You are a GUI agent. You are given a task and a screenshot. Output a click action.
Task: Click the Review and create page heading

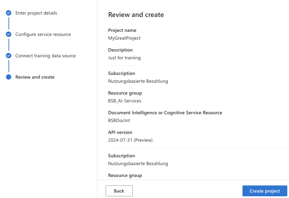(136, 15)
